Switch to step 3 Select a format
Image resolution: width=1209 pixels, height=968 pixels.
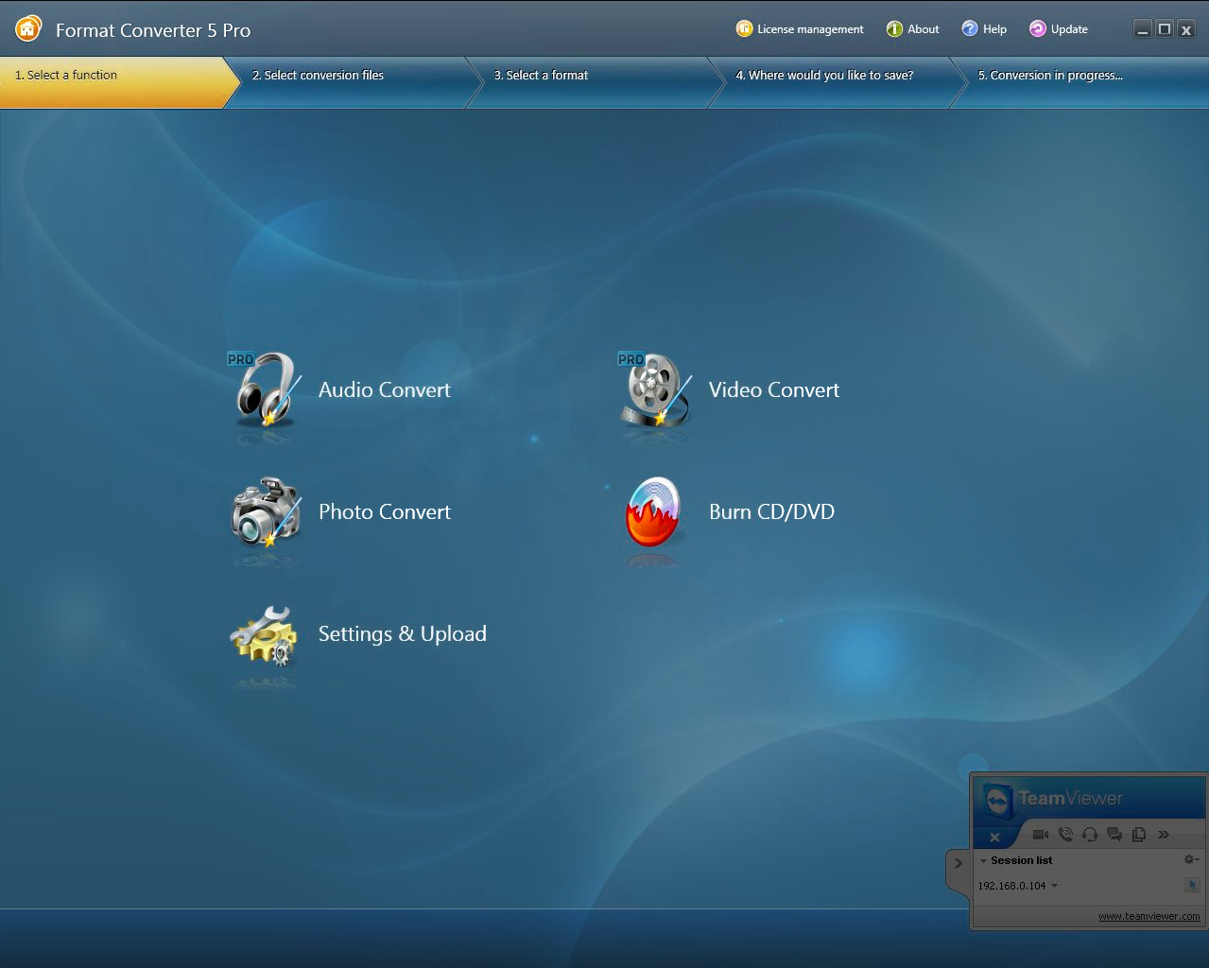tap(541, 76)
